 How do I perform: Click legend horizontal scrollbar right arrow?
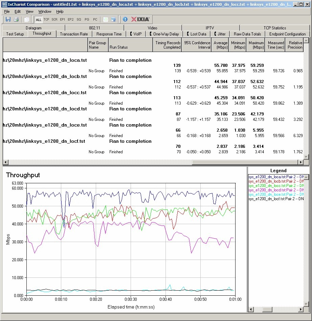(301, 309)
